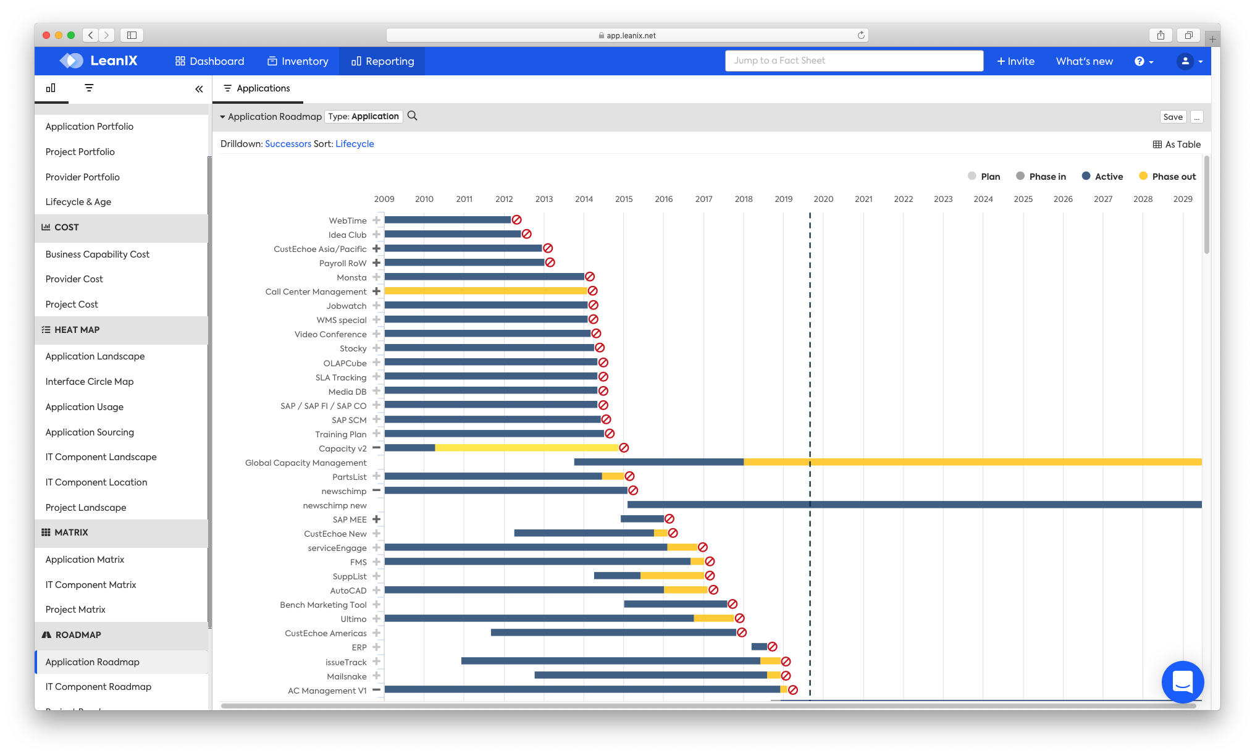The image size is (1255, 756).
Task: Expand successors of CustEchoe Asia/Pacific
Action: [376, 248]
